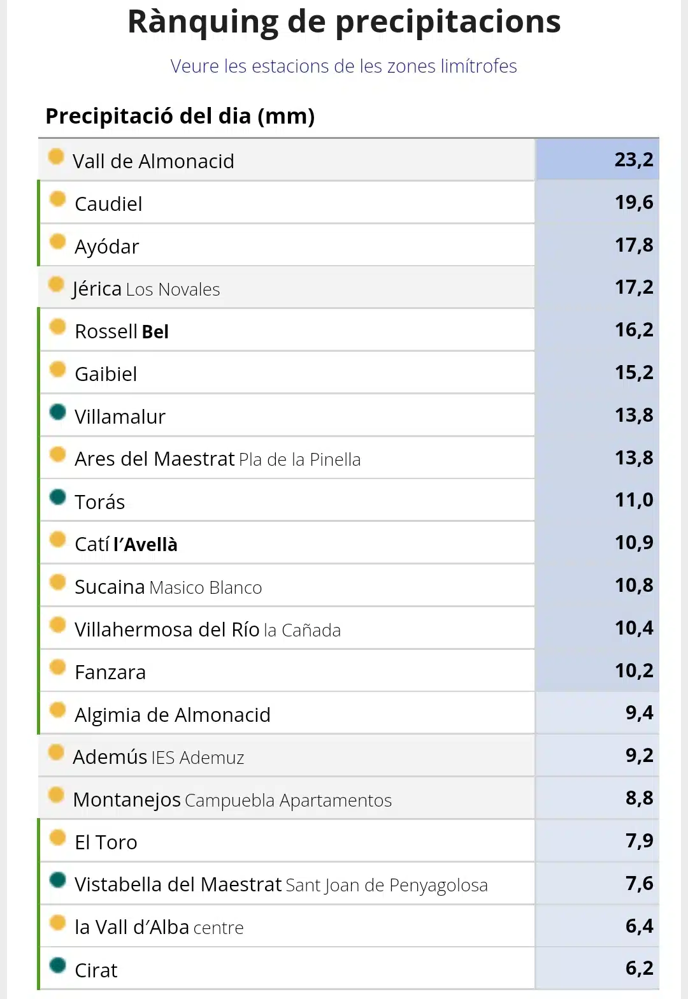Open the Ayódar station entry
This screenshot has height=999, width=688.
106,247
